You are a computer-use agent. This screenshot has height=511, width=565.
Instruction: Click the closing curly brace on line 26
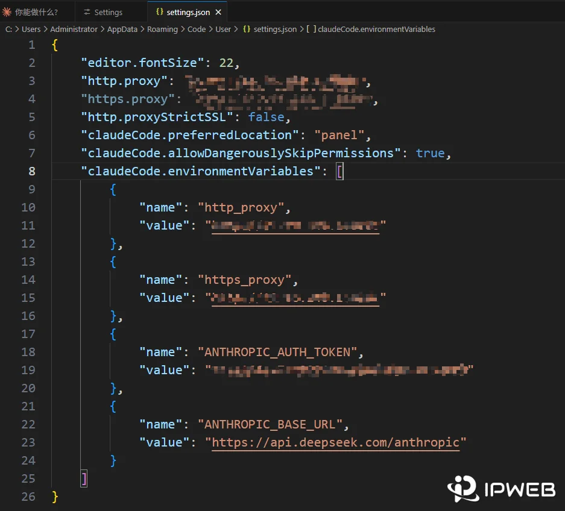click(55, 497)
